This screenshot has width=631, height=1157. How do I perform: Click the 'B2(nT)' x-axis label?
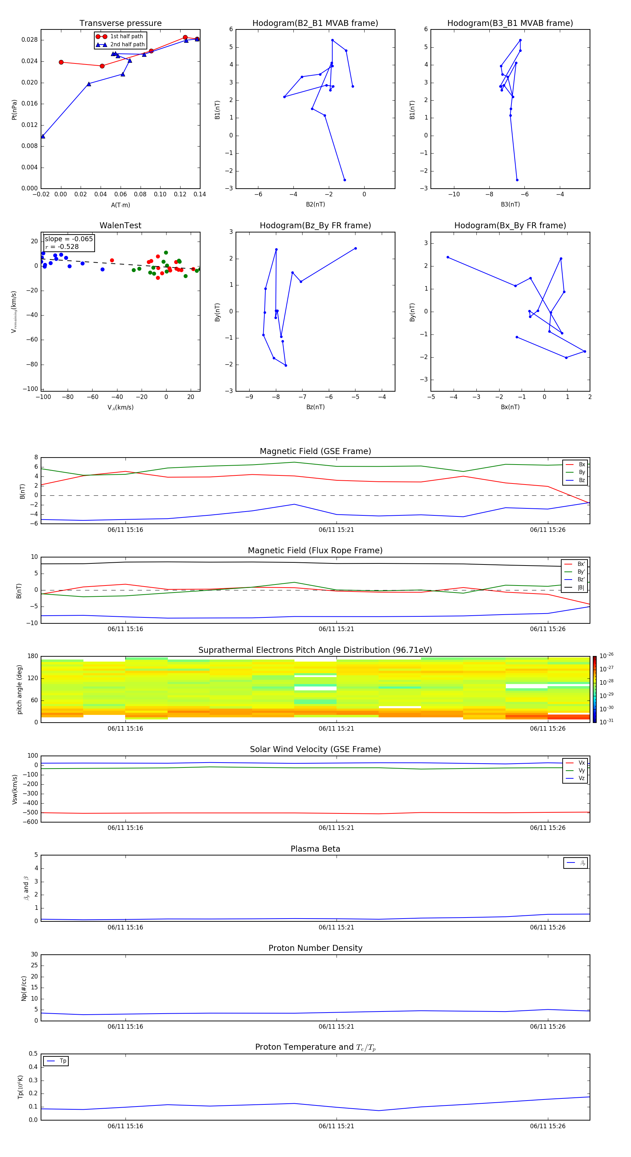click(315, 204)
